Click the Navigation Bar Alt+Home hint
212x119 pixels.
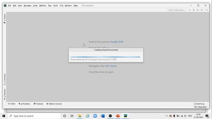(103, 66)
